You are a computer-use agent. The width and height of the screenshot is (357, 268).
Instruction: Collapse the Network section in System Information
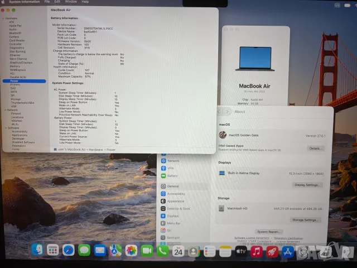(5, 110)
